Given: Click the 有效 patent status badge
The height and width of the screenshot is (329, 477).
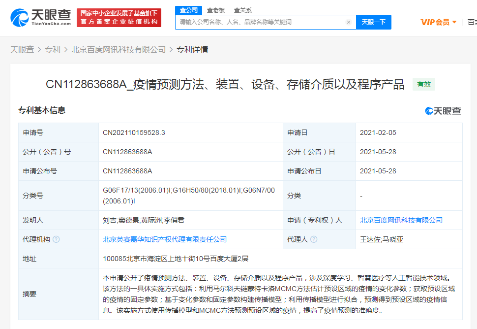Looking at the screenshot, I should pyautogui.click(x=423, y=84).
